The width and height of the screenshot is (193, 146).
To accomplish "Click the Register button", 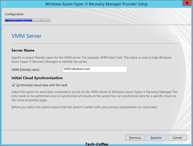I will 156,138.
